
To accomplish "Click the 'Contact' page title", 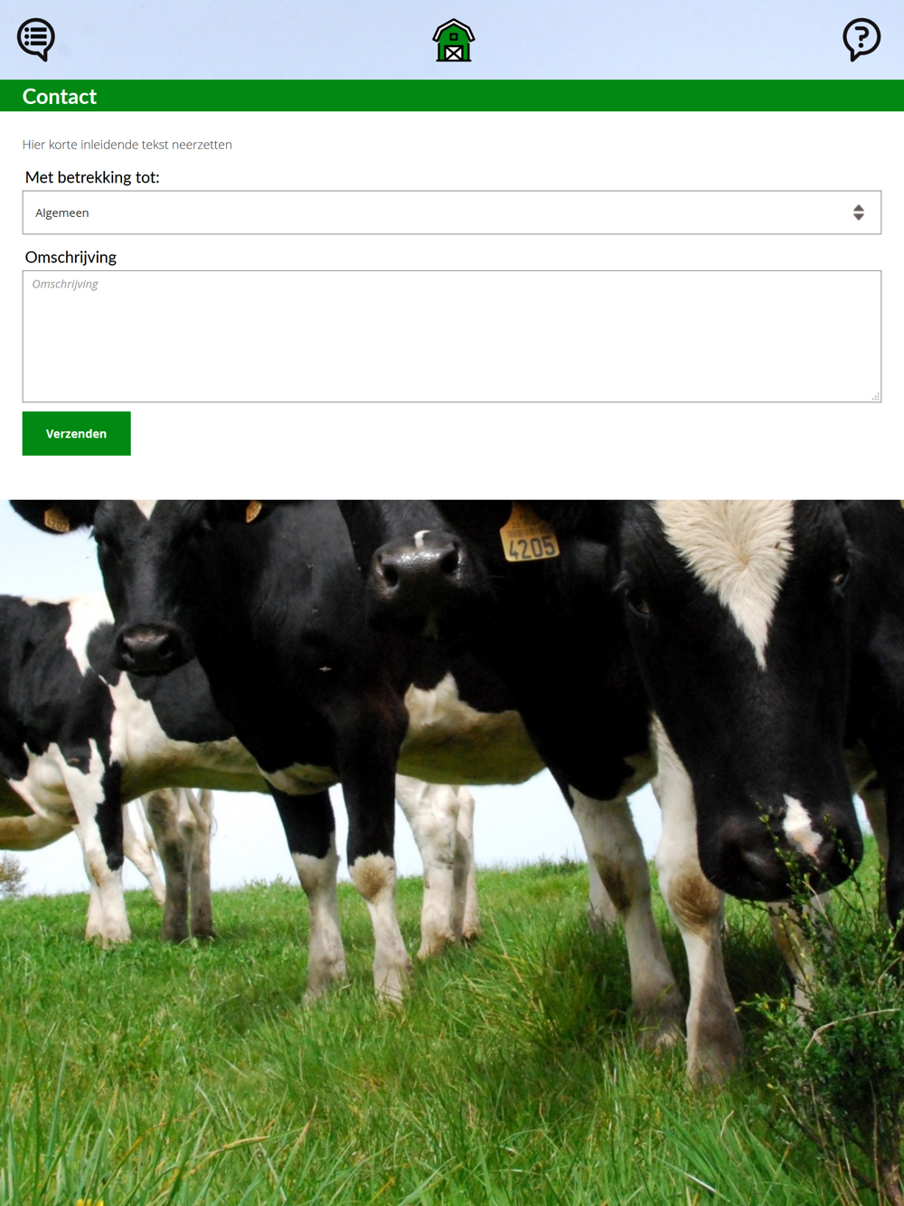I will pos(60,97).
